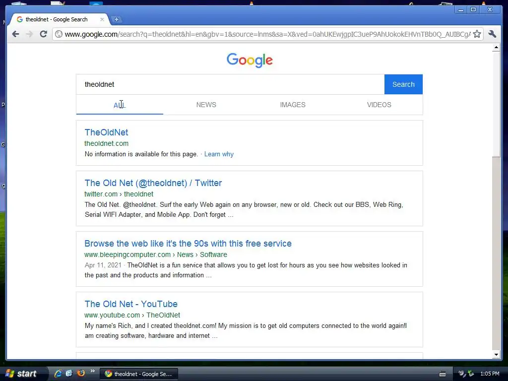Open Internet Explorer from the quick launch

point(58,373)
